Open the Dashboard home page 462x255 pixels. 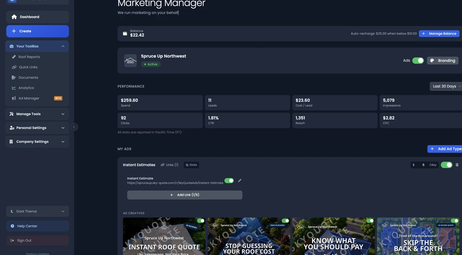[38, 17]
